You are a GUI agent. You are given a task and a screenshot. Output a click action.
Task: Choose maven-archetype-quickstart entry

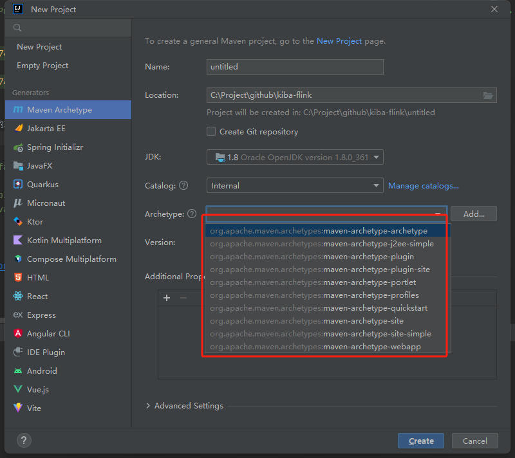point(328,308)
